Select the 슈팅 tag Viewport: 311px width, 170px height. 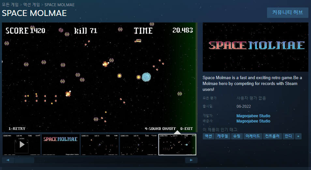coord(237,136)
